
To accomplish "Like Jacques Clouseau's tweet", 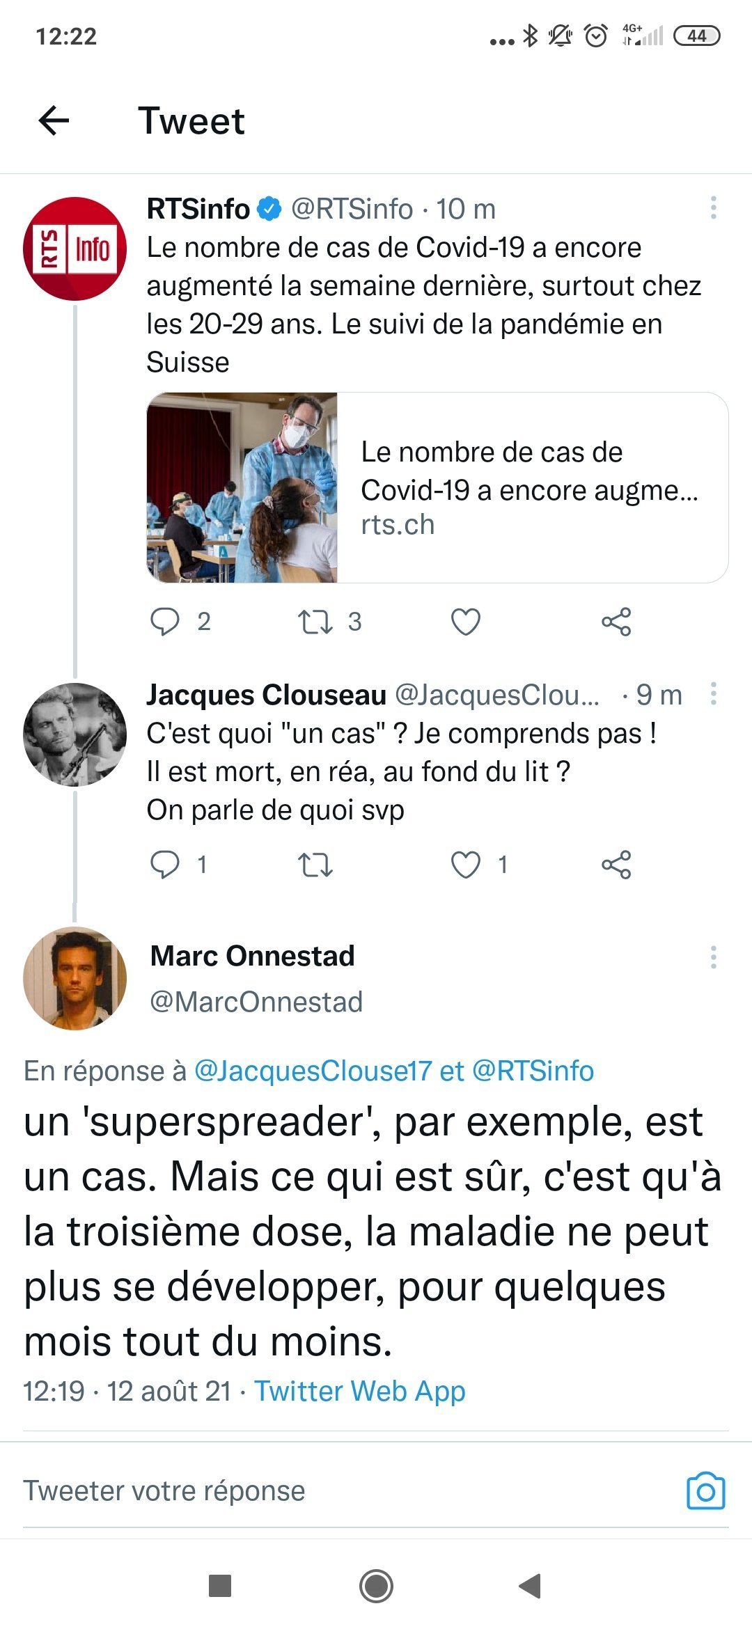I will pyautogui.click(x=466, y=864).
